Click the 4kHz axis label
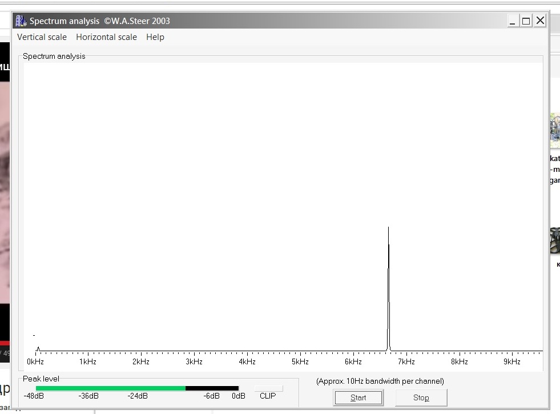The image size is (560, 414). [x=247, y=361]
